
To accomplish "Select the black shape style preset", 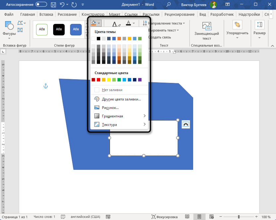I will [x=59, y=29].
